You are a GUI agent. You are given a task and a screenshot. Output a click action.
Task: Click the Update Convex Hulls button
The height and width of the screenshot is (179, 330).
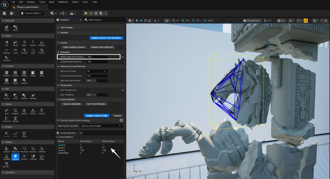(97, 115)
